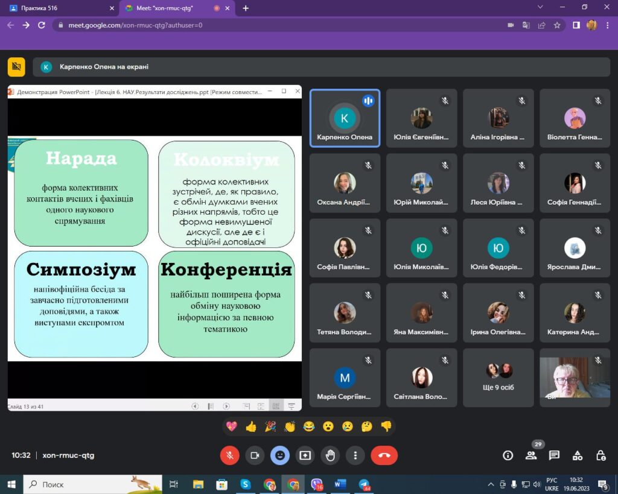Open the meeting details info panel
The image size is (618, 494).
[508, 455]
